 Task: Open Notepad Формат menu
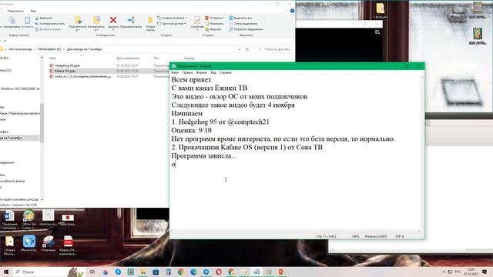202,72
